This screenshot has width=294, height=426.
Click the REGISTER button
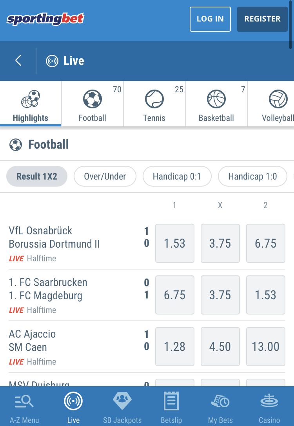262,19
